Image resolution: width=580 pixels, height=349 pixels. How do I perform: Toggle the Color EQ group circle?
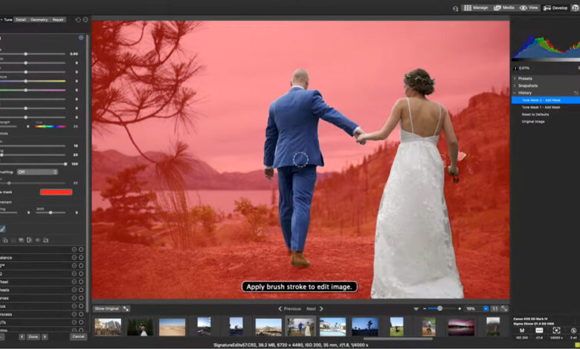click(81, 274)
